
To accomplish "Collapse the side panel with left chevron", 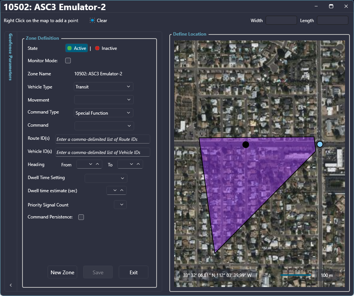I will [x=11, y=285].
